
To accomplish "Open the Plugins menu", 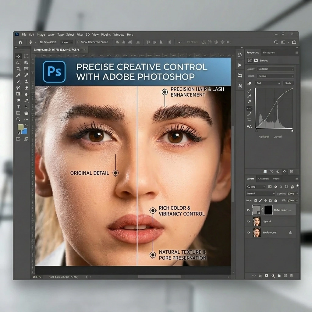I will point(106,35).
